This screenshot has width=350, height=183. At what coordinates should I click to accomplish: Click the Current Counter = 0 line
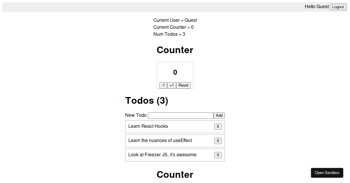174,27
